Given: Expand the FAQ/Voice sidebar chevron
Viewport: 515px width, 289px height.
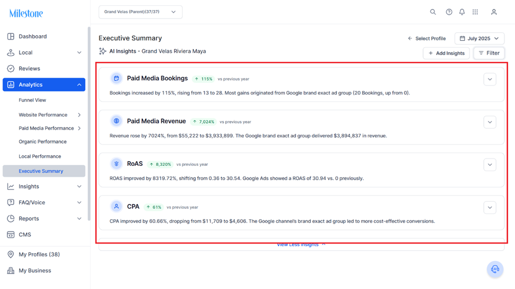Looking at the screenshot, I should point(79,202).
